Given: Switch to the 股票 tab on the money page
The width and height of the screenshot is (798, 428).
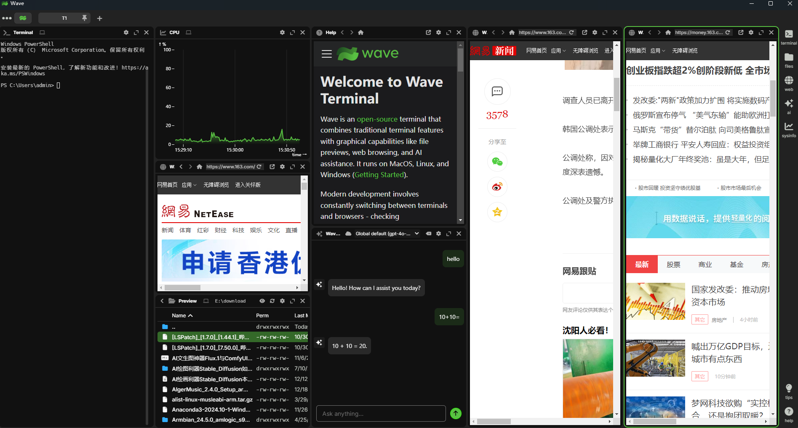Looking at the screenshot, I should (673, 264).
